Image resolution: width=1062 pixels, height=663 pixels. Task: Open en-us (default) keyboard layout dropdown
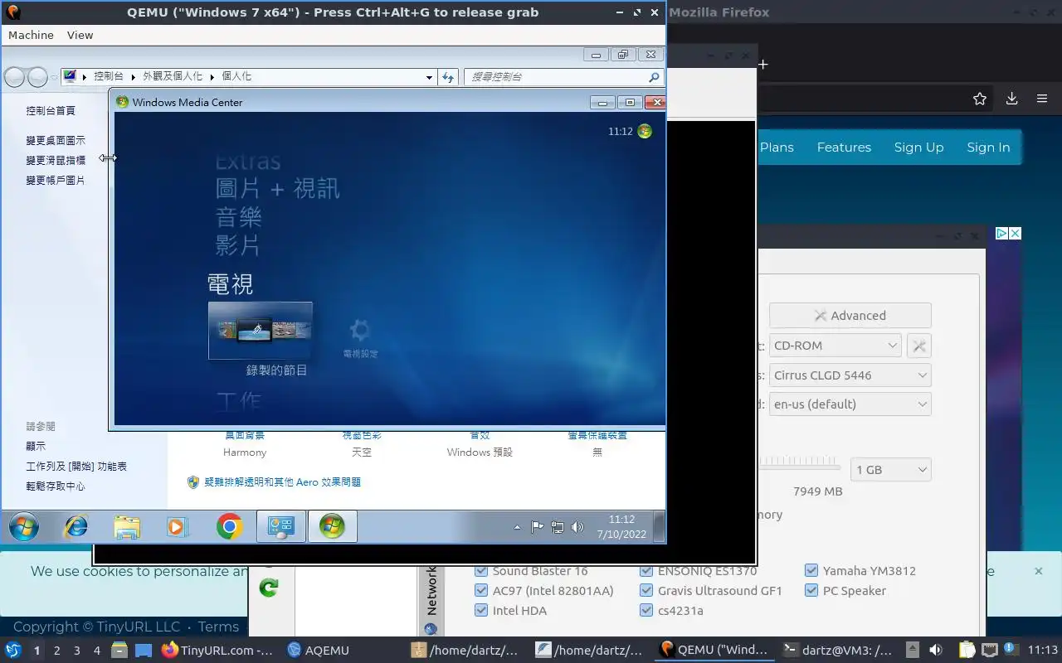(x=850, y=404)
